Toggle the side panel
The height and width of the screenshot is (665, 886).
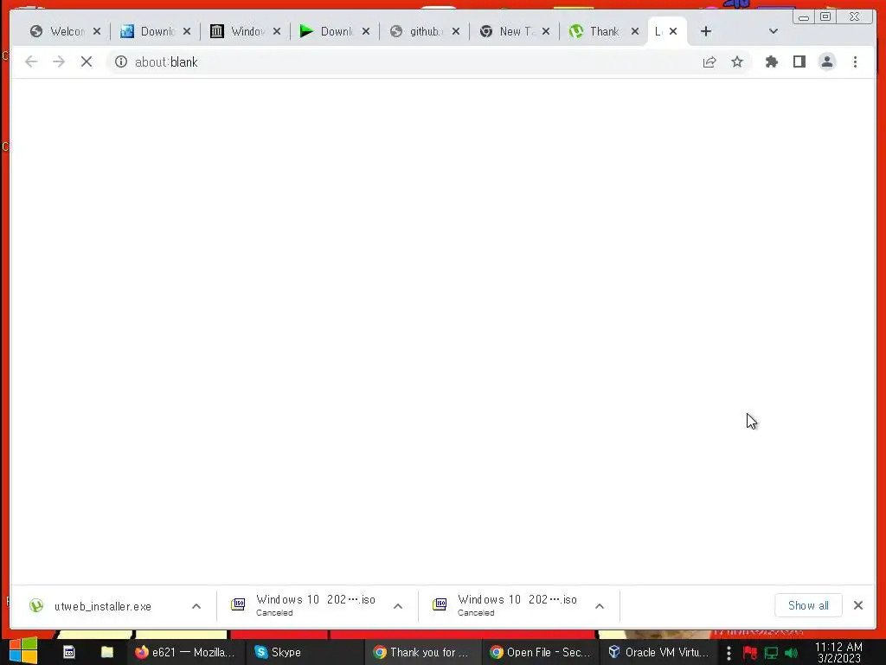pos(799,61)
